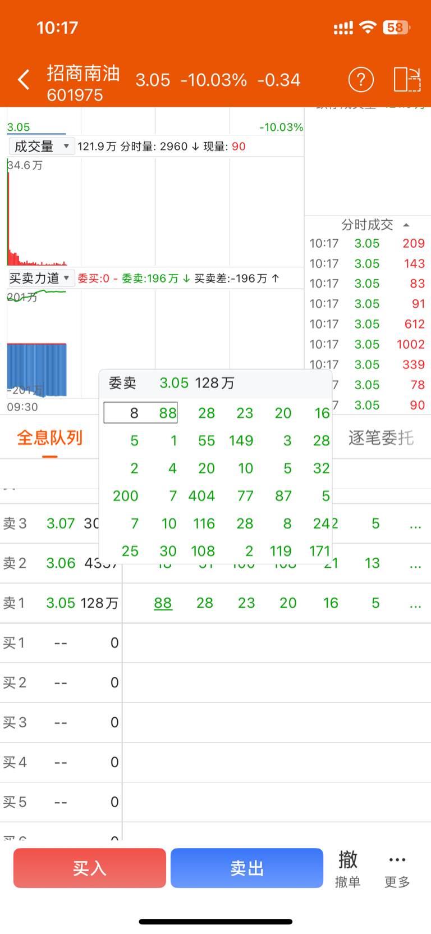Select the 买3 row label
Screen dimensions: 431x934
coord(15,723)
